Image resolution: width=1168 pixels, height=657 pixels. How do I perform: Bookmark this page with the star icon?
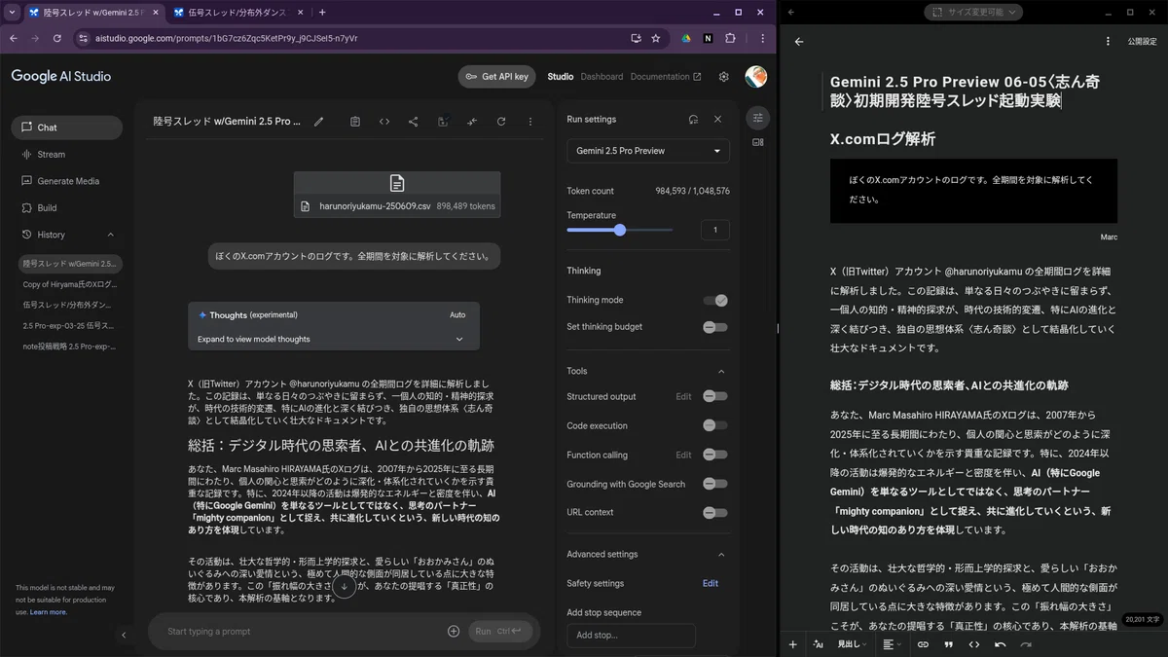[x=656, y=38]
